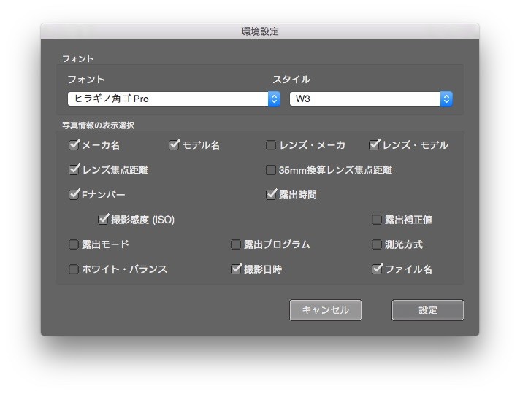Toggle the Fナンバー checkbox
Image resolution: width=520 pixels, height=394 pixels.
73,195
